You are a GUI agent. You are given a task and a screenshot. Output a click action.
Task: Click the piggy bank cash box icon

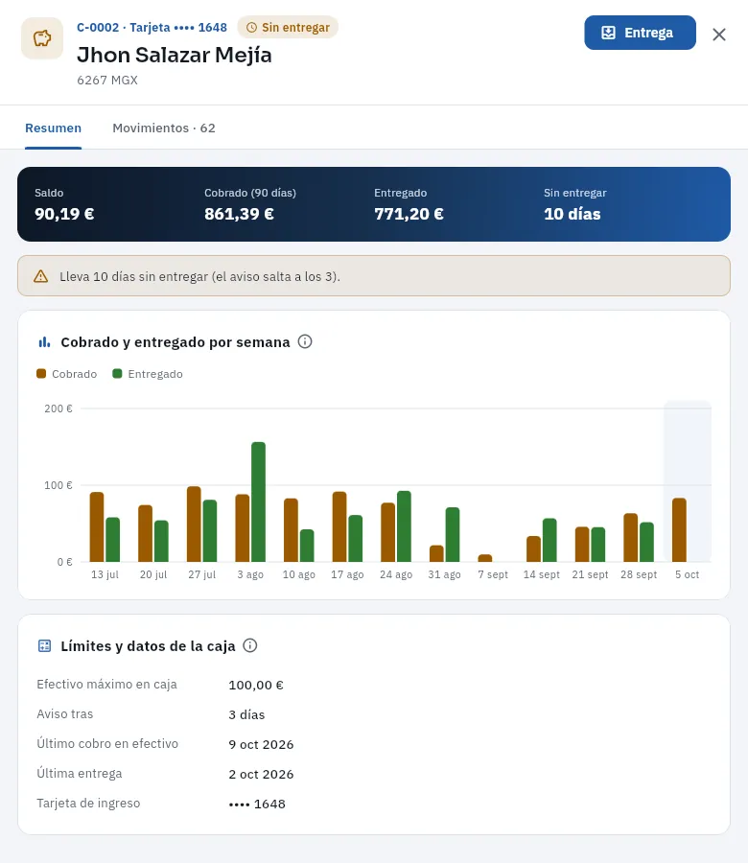click(x=42, y=38)
